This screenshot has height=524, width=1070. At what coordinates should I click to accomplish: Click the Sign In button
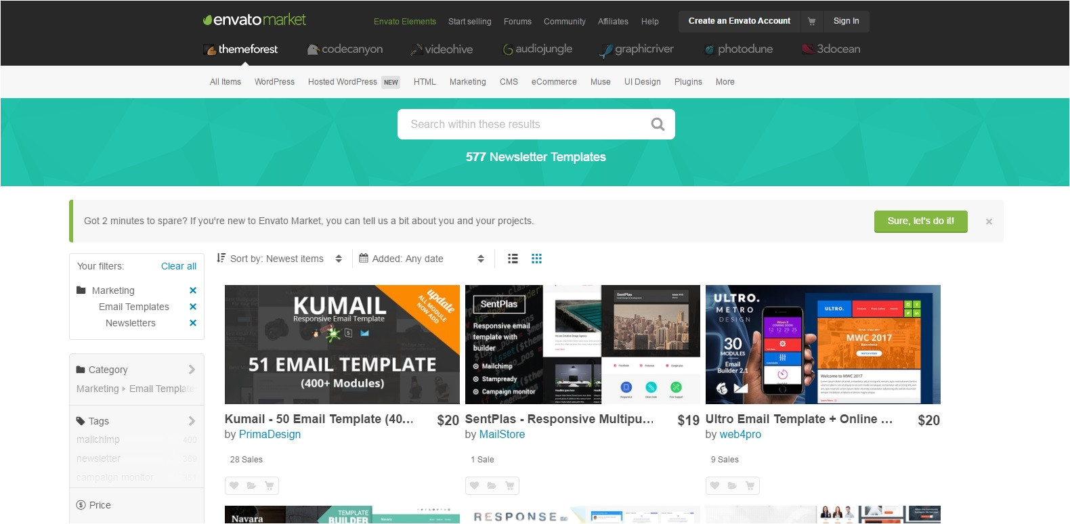click(x=846, y=21)
